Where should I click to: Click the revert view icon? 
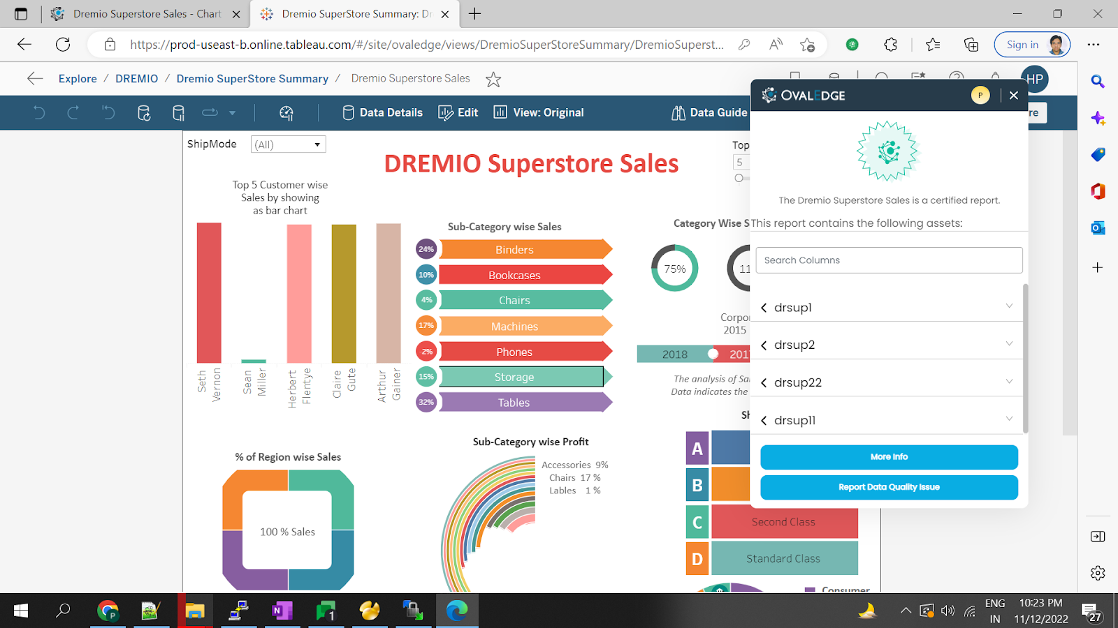(x=108, y=112)
